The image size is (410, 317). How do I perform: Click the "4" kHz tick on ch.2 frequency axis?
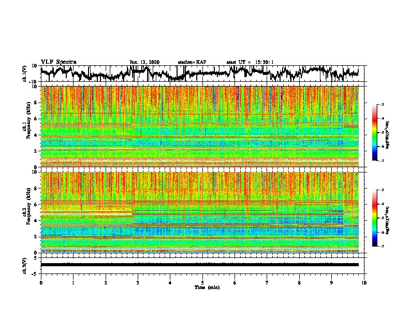(36, 221)
